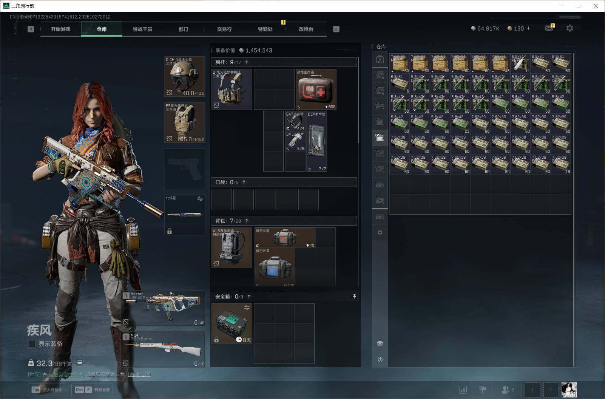Image resolution: width=605 pixels, height=399 pixels.
Task: Click the help icon next to 背包
Action: (x=247, y=221)
